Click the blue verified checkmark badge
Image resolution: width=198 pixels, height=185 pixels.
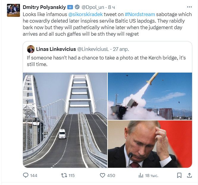(77, 7)
